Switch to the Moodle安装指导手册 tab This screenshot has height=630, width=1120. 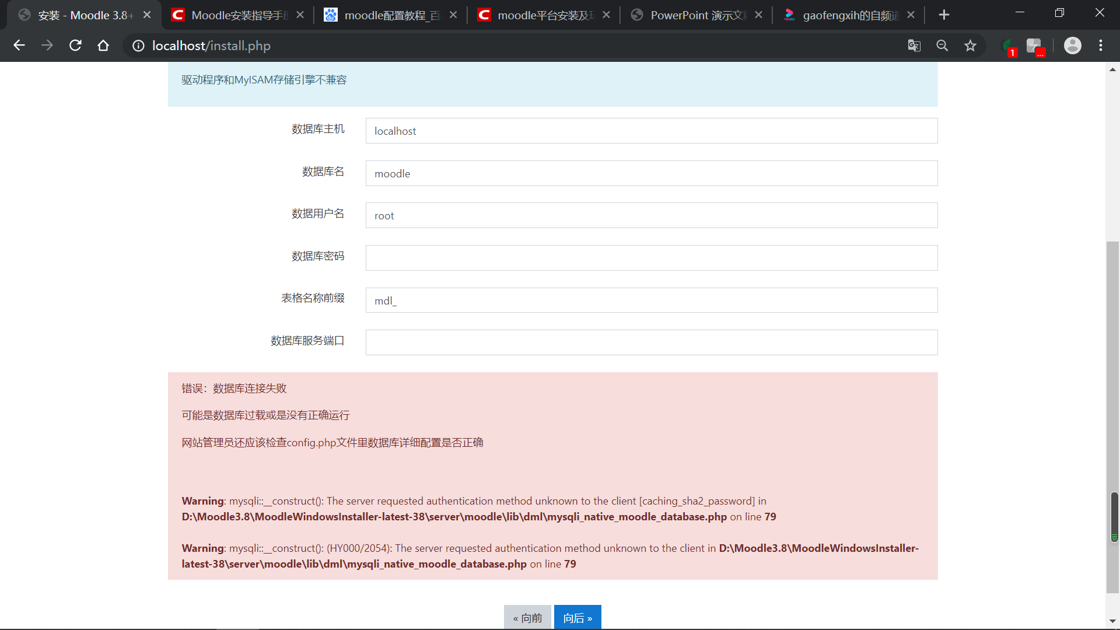click(237, 15)
